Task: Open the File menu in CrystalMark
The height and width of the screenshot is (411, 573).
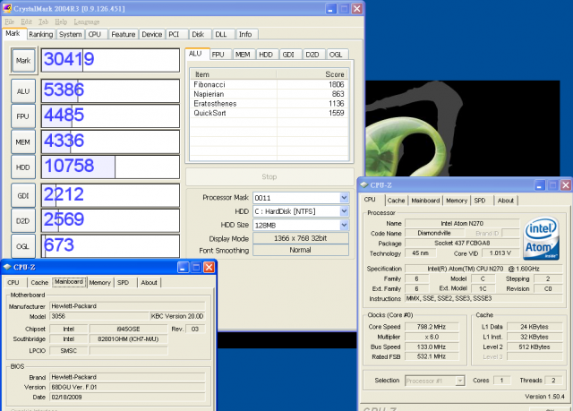Action: (10, 21)
